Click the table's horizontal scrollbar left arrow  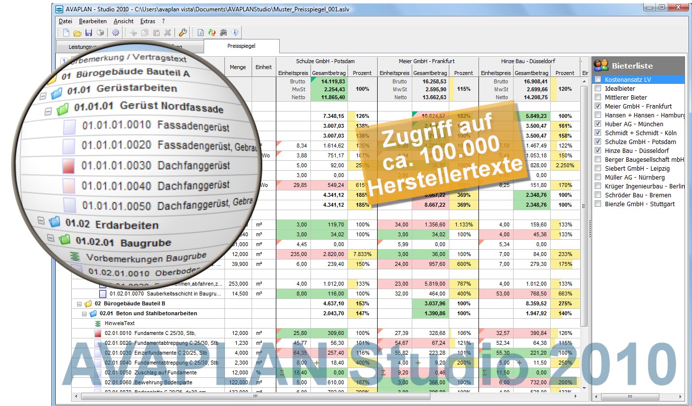(x=76, y=396)
